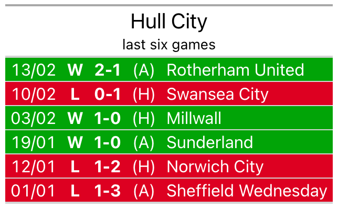Click the 0-1 score versus Swansea

click(108, 94)
